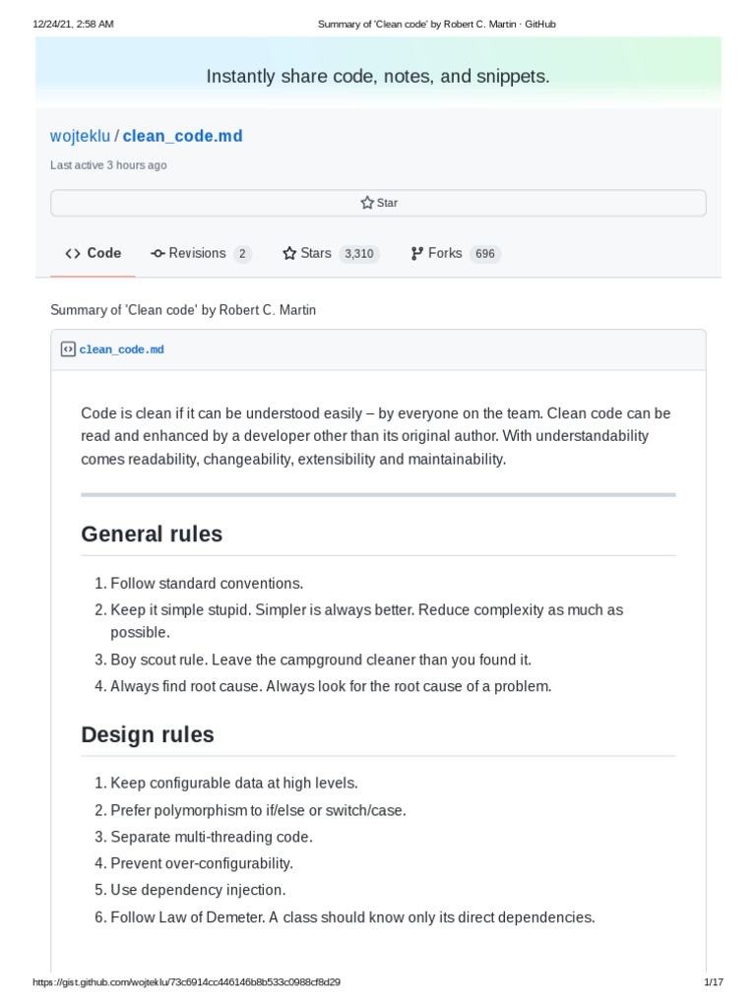Image resolution: width=756 pixels, height=1008 pixels.
Task: Open the Code tab
Action: (94, 254)
